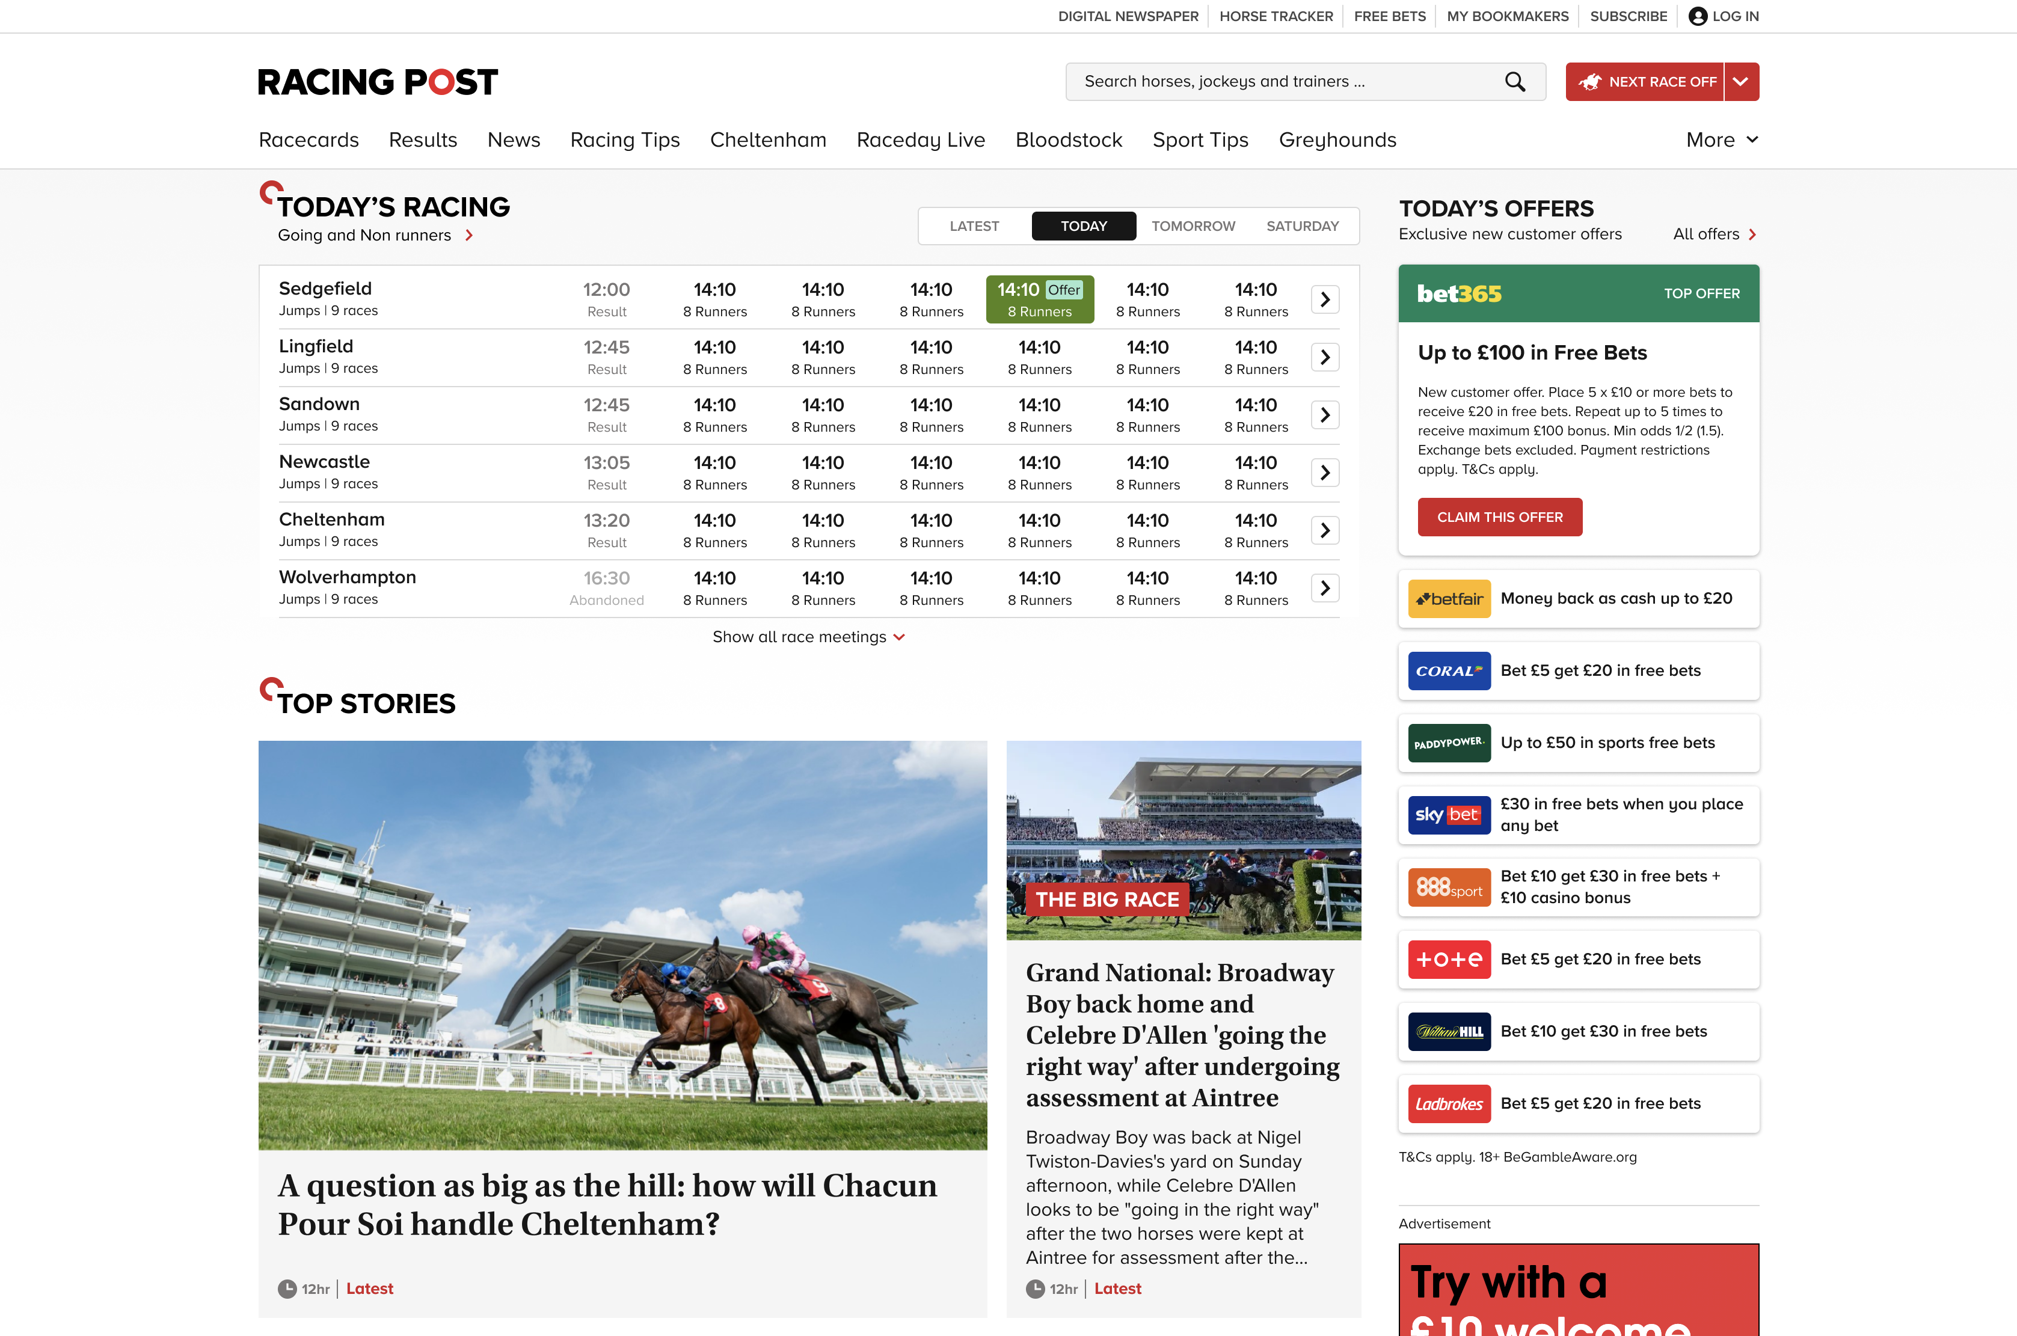
Task: Read the Grand National Broadway Boy headline
Action: [x=1183, y=1035]
